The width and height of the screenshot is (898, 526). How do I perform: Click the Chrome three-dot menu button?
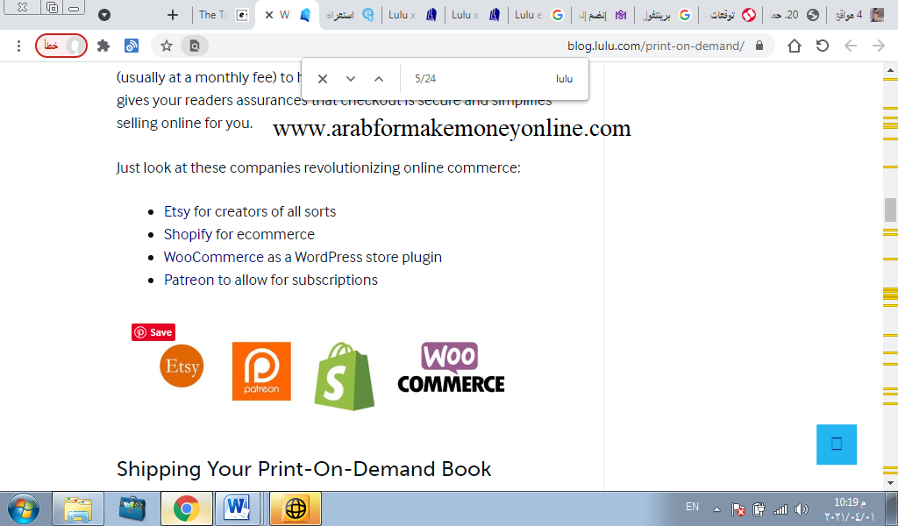(x=18, y=46)
